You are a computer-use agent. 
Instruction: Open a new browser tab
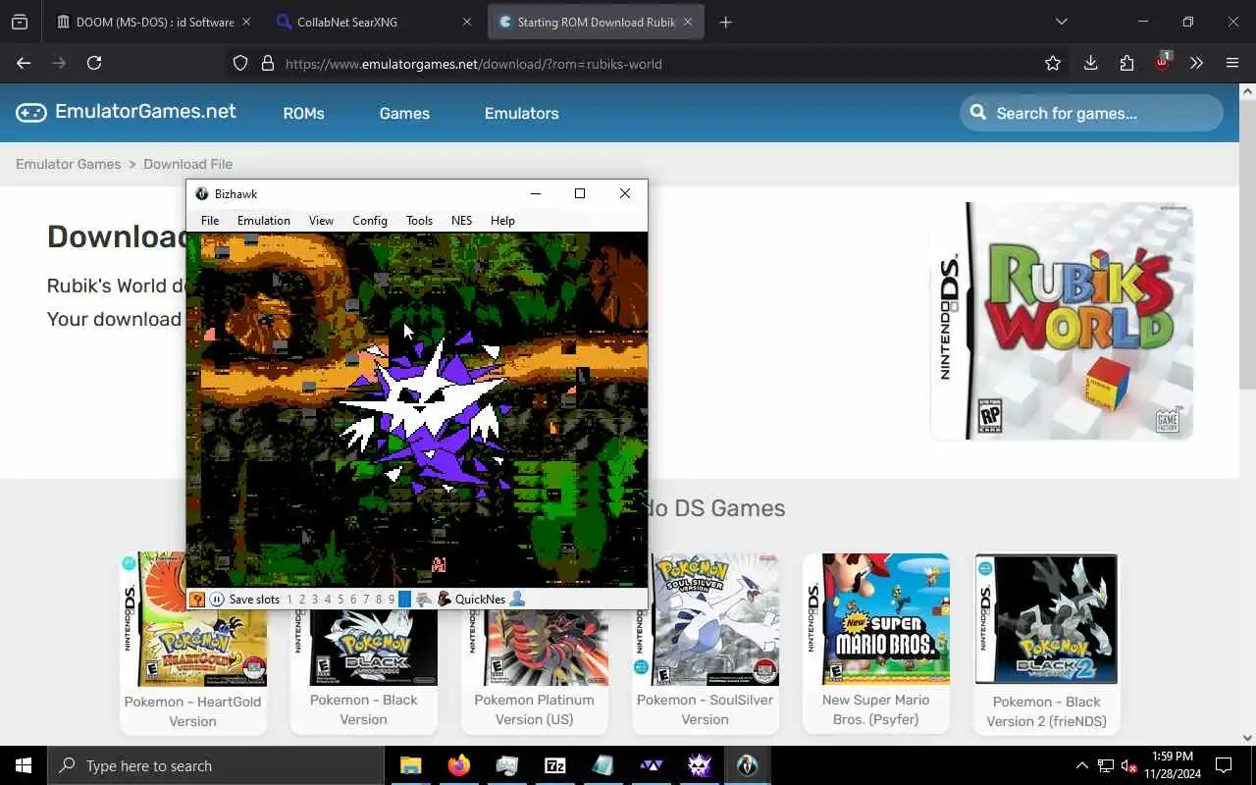[726, 22]
